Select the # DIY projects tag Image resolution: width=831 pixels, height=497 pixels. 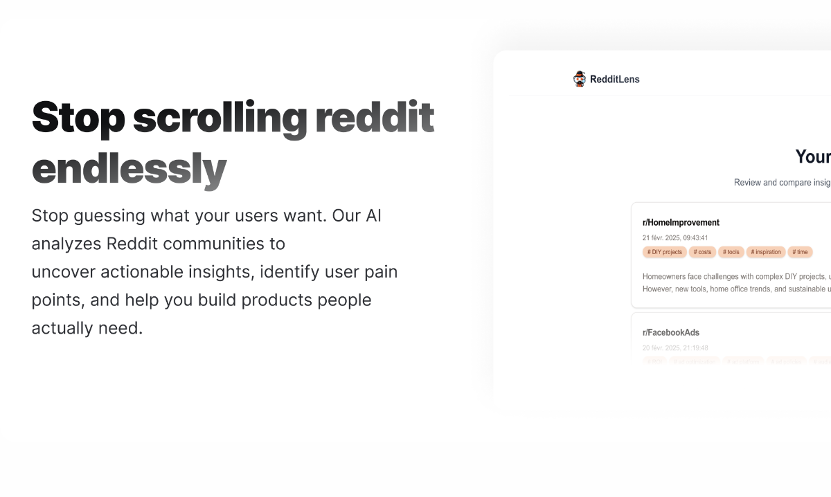pos(664,252)
